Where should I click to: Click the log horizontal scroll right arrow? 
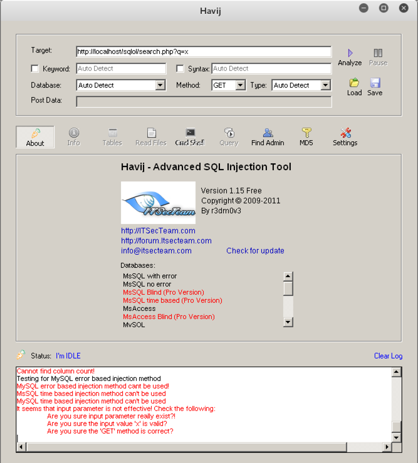pyautogui.click(x=387, y=447)
